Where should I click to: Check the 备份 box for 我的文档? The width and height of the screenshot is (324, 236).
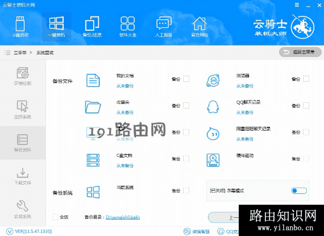[x=186, y=79]
